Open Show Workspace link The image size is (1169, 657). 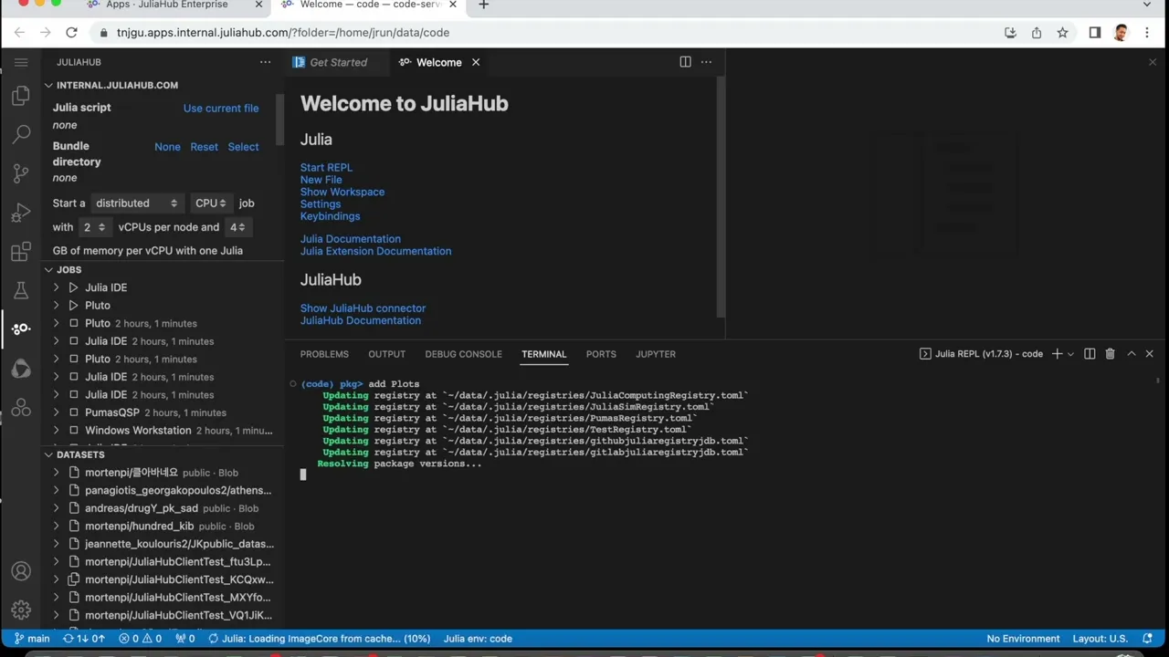(x=342, y=192)
